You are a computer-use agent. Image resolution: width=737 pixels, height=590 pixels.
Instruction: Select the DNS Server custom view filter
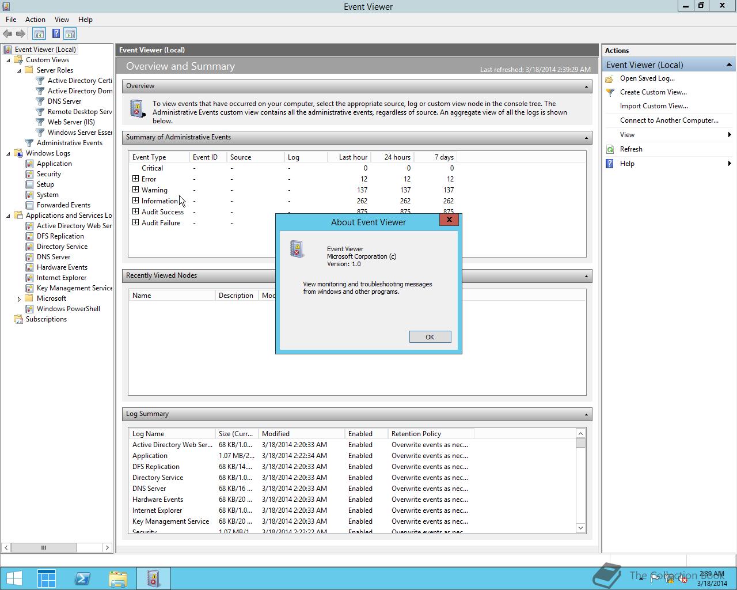tap(64, 101)
